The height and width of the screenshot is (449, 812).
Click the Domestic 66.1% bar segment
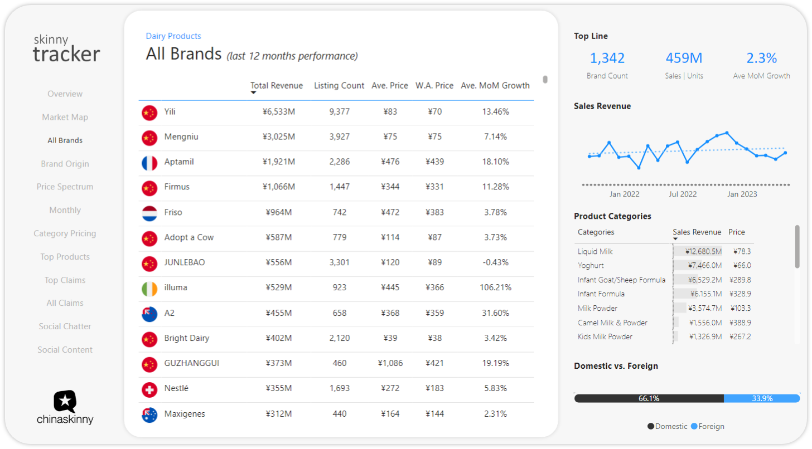(x=649, y=398)
